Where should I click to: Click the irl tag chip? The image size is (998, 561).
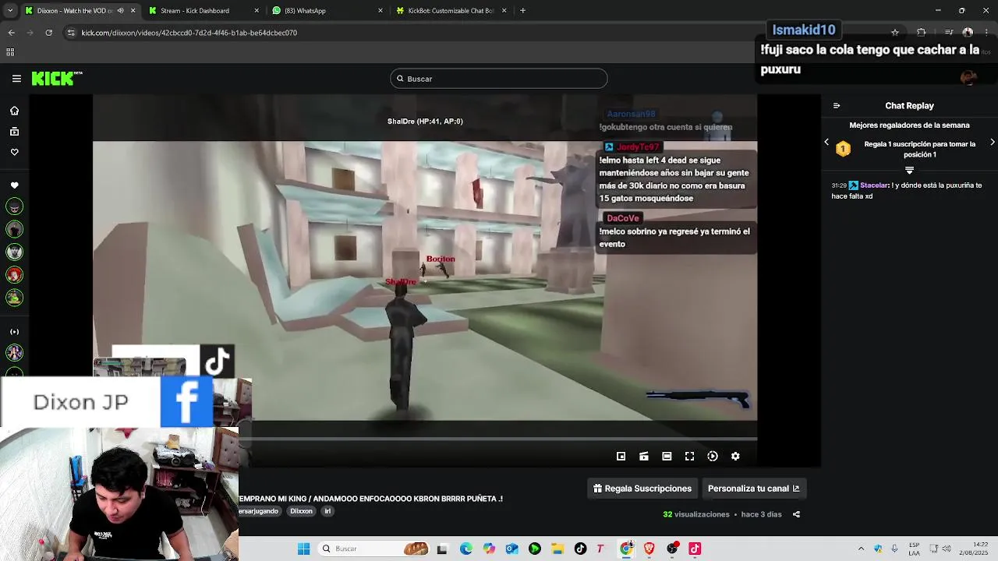(x=327, y=511)
